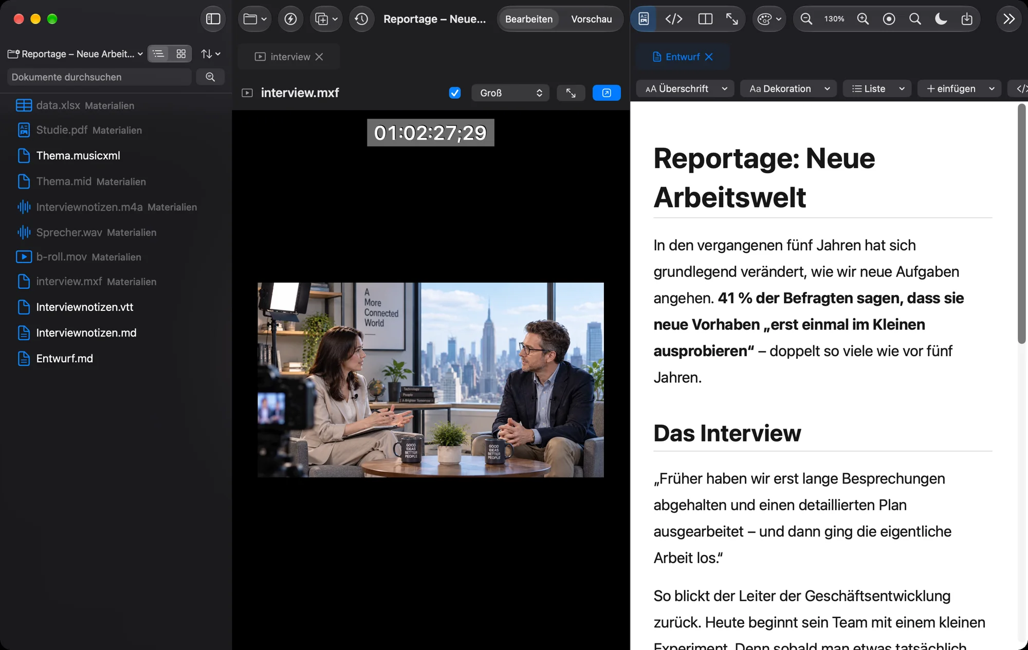This screenshot has height=650, width=1028.
Task: Show source code view icon
Action: click(x=674, y=19)
